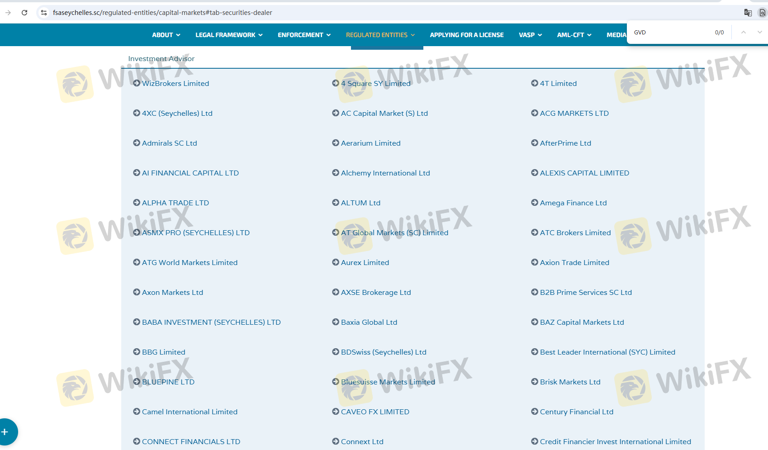This screenshot has height=450, width=768.
Task: Open the MEDIA menu item
Action: [x=616, y=35]
